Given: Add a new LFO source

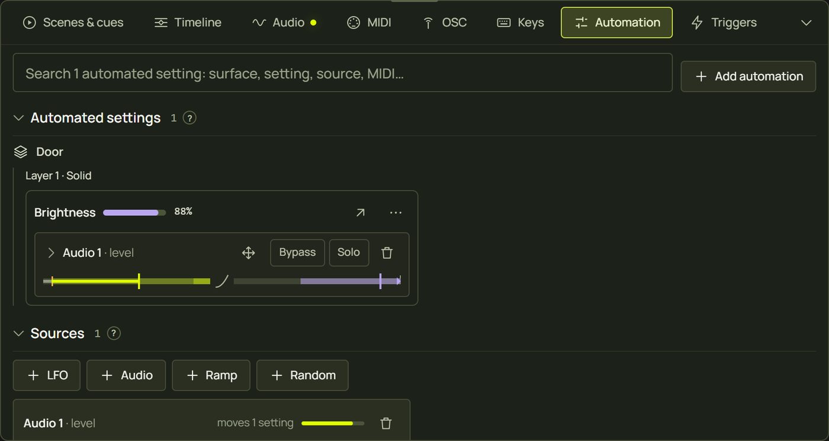Looking at the screenshot, I should pos(47,375).
